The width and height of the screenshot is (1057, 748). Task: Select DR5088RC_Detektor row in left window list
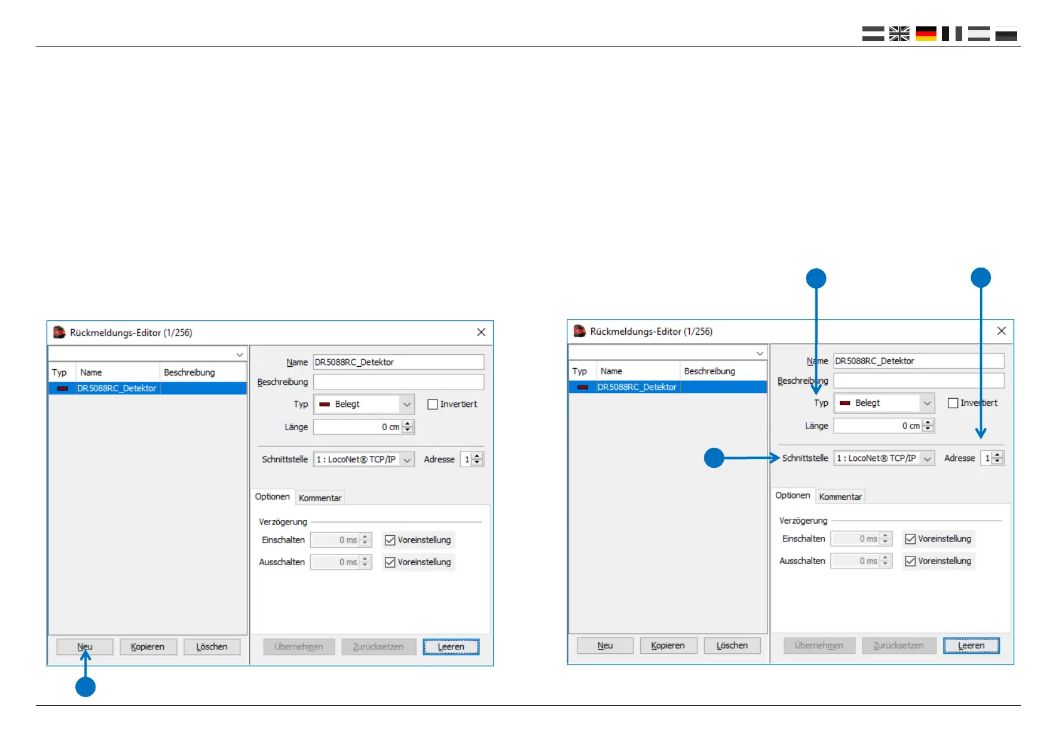[148, 389]
